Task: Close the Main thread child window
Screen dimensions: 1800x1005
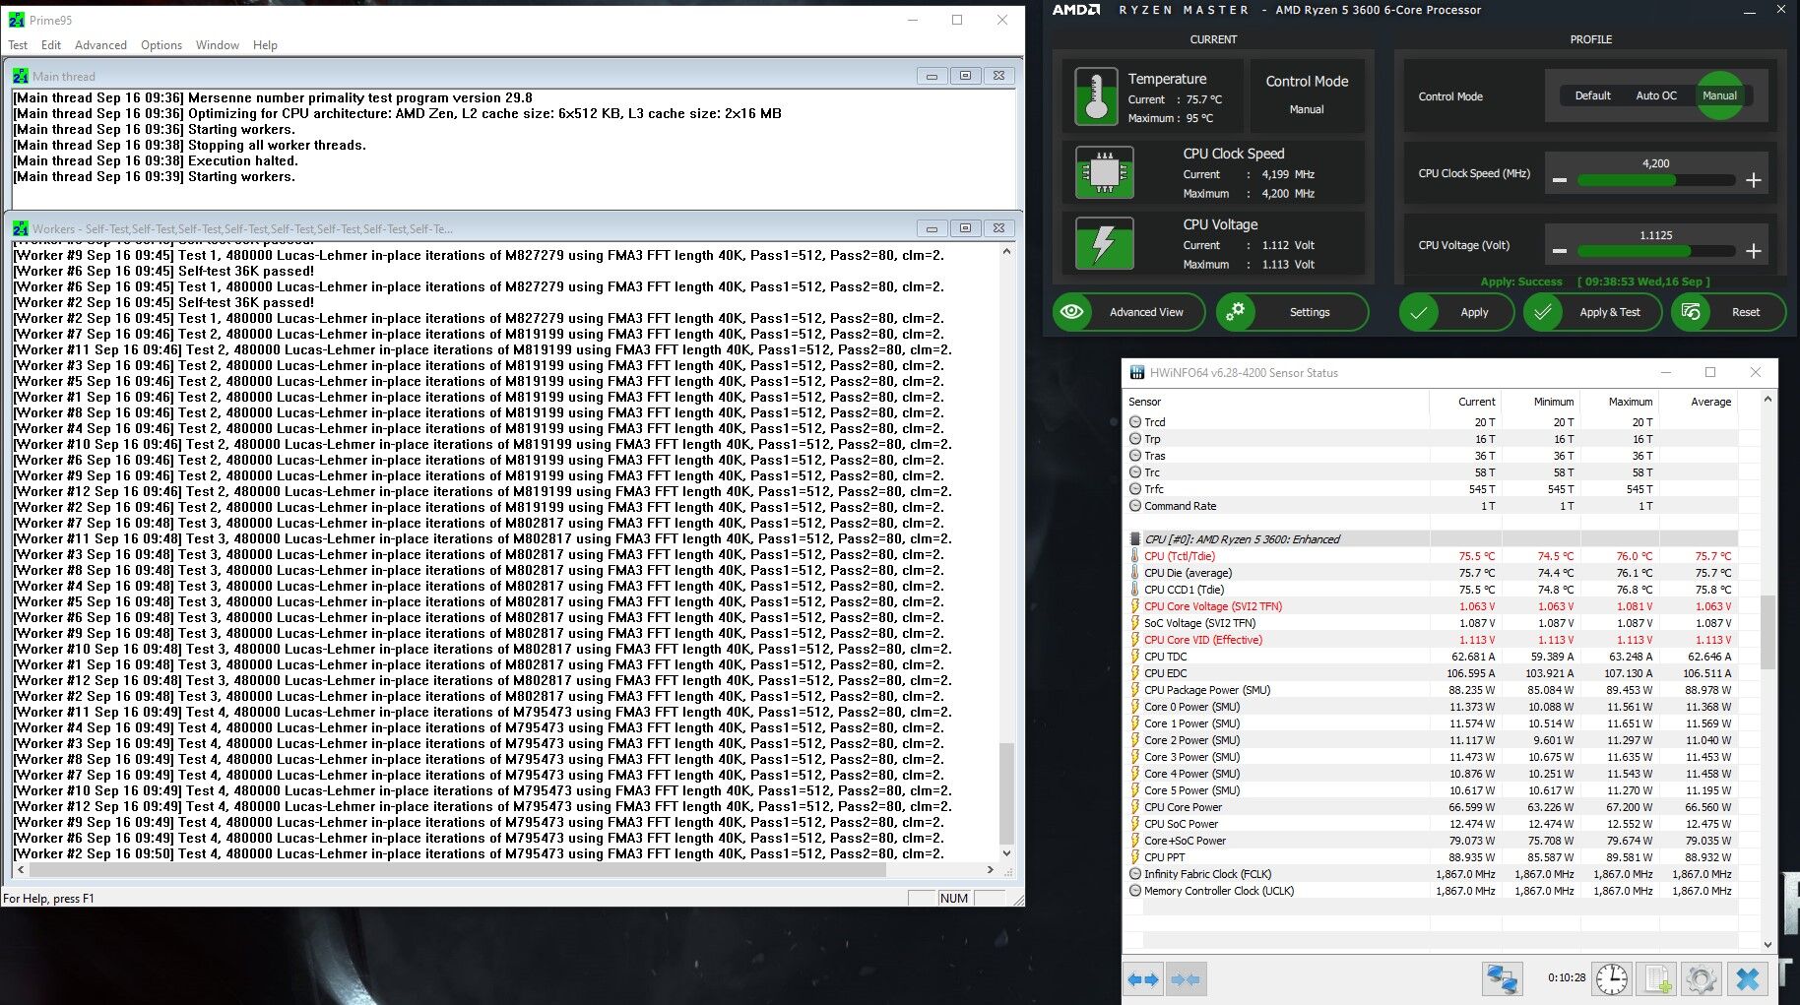Action: (x=998, y=76)
